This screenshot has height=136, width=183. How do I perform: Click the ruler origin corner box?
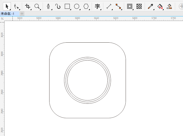(2, 18)
